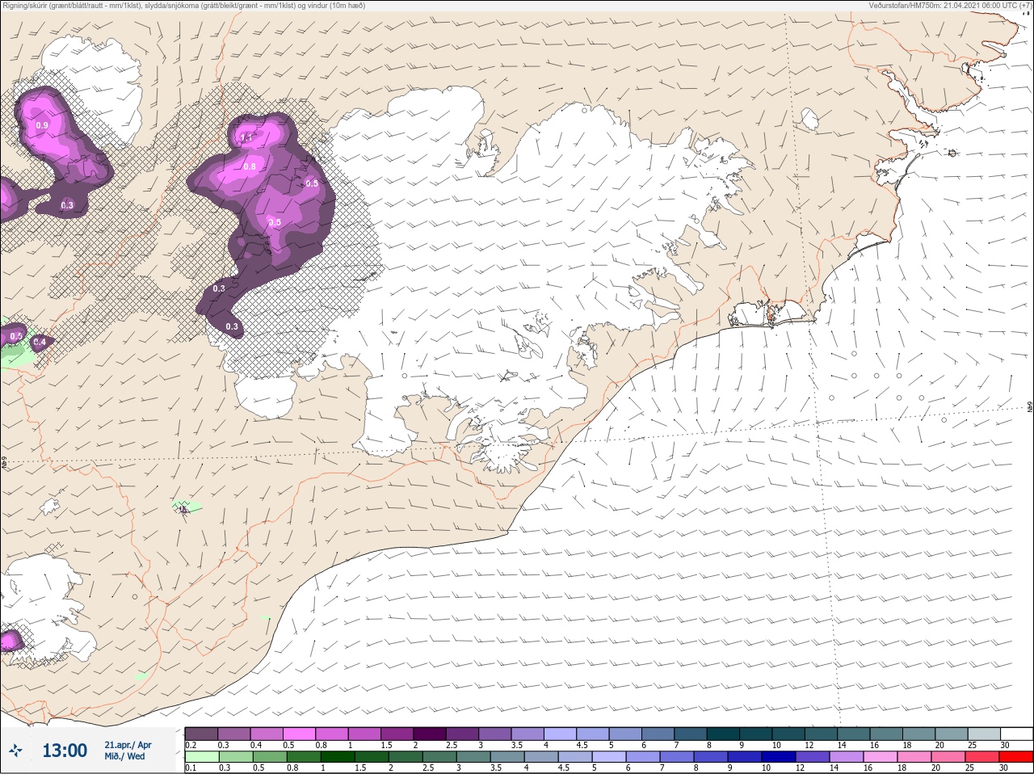The image size is (1034, 774).
Task: Click the 0.9 precipitation value label
Action: 42,125
